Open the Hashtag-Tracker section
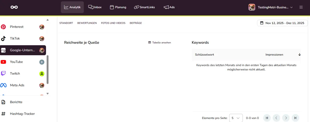Screen dimensions: 310x122 [x=22, y=114]
